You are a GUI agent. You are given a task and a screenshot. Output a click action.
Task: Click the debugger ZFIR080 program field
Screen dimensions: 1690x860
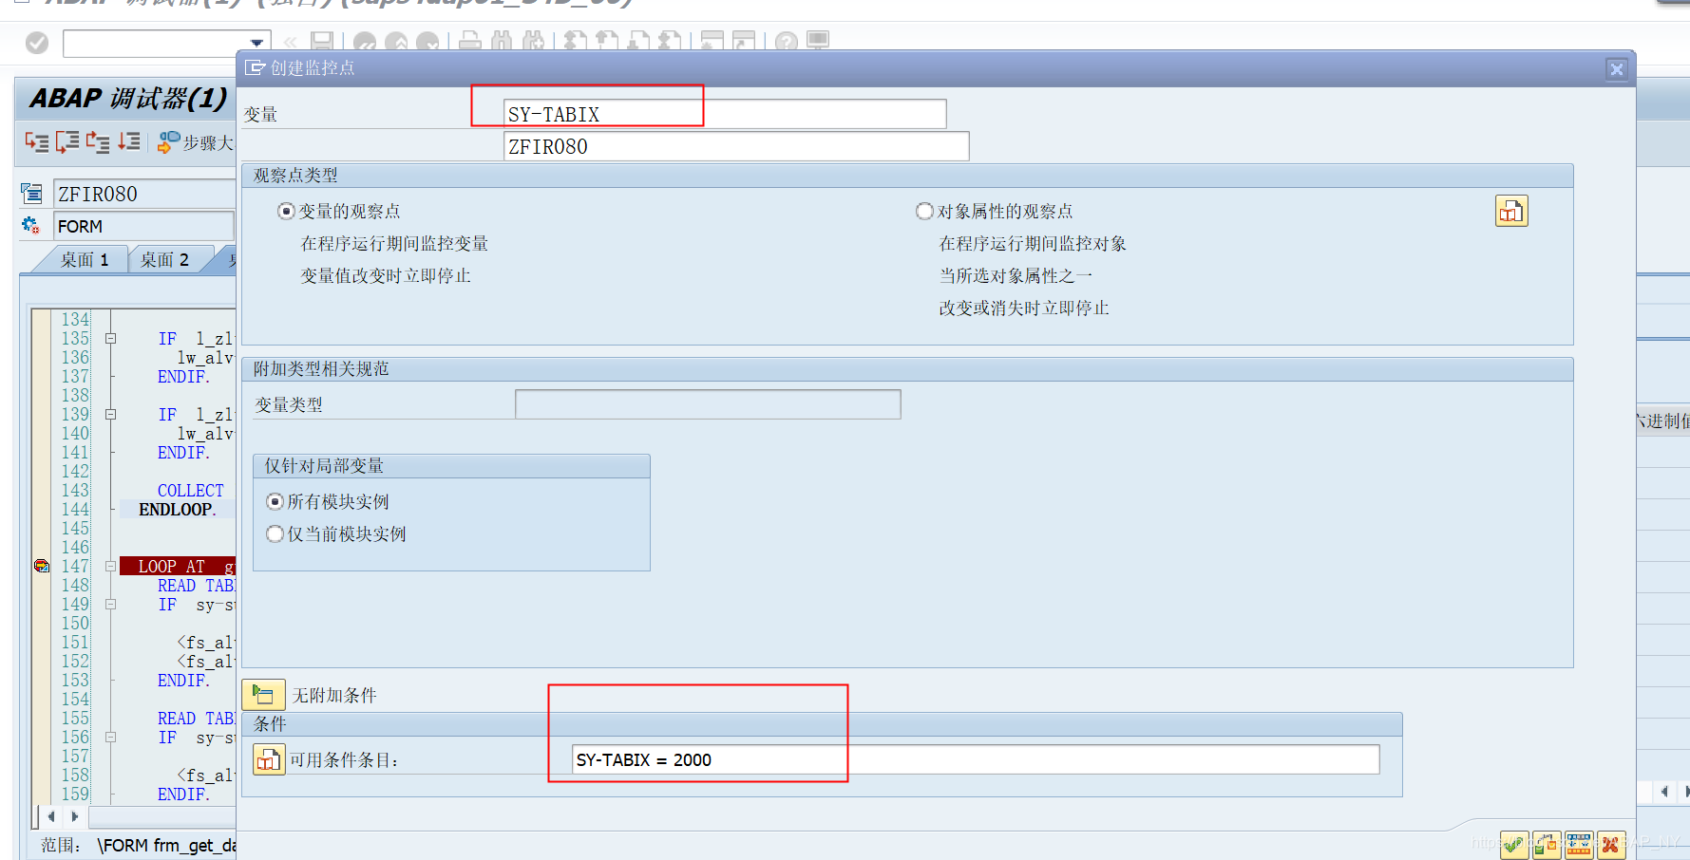144,194
